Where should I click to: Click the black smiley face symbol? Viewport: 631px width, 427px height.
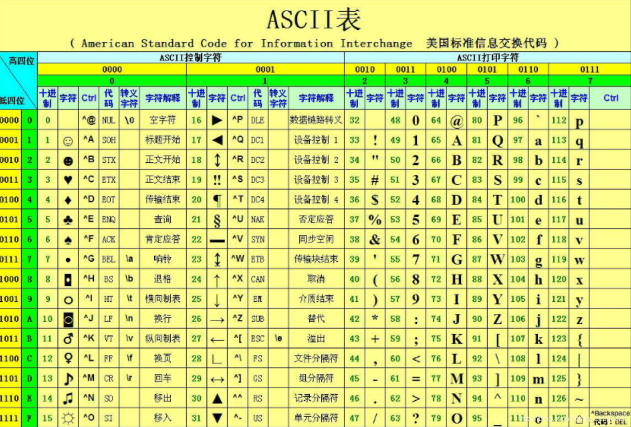click(68, 161)
